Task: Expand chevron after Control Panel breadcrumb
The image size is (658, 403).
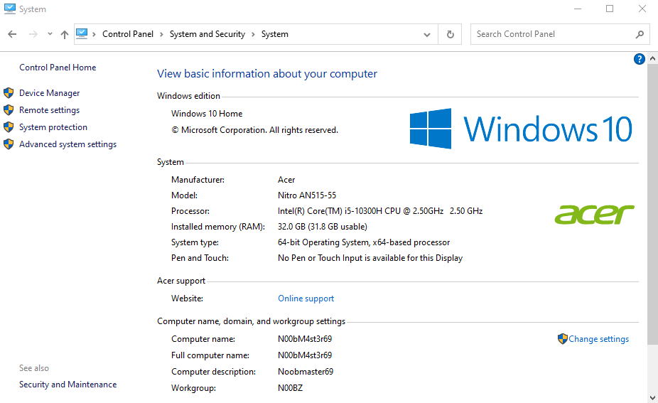Action: tap(161, 34)
